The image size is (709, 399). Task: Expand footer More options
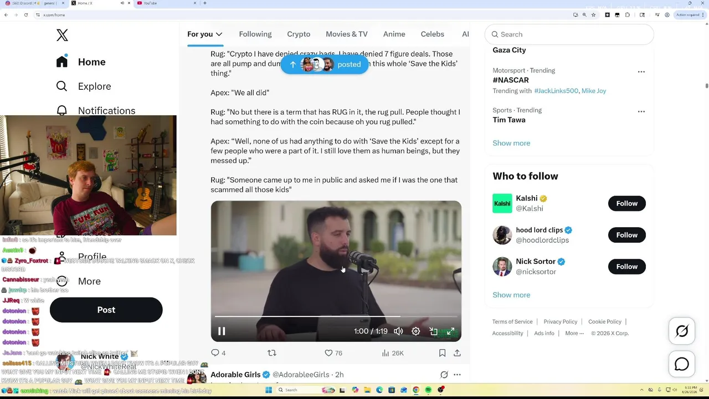(575, 333)
